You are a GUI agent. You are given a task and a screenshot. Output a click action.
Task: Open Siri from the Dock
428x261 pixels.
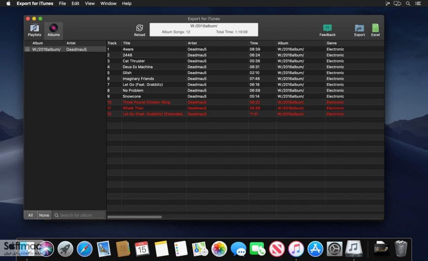[x=46, y=249]
